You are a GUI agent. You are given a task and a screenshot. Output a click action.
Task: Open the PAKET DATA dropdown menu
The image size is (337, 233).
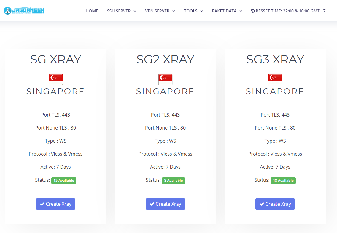point(227,11)
